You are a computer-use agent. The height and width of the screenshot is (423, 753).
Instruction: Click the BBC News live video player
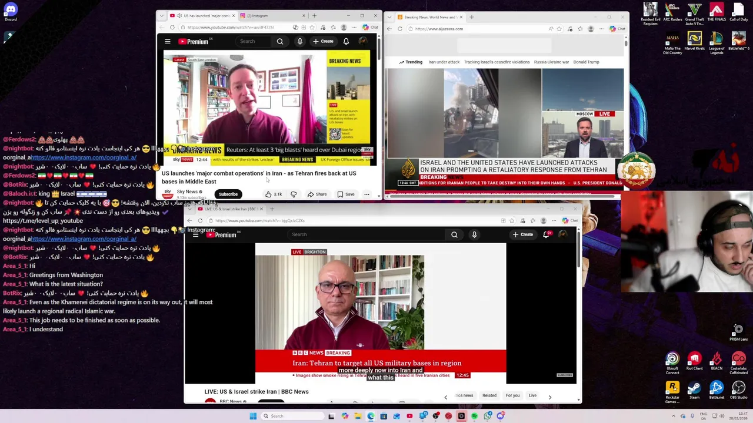click(381, 313)
